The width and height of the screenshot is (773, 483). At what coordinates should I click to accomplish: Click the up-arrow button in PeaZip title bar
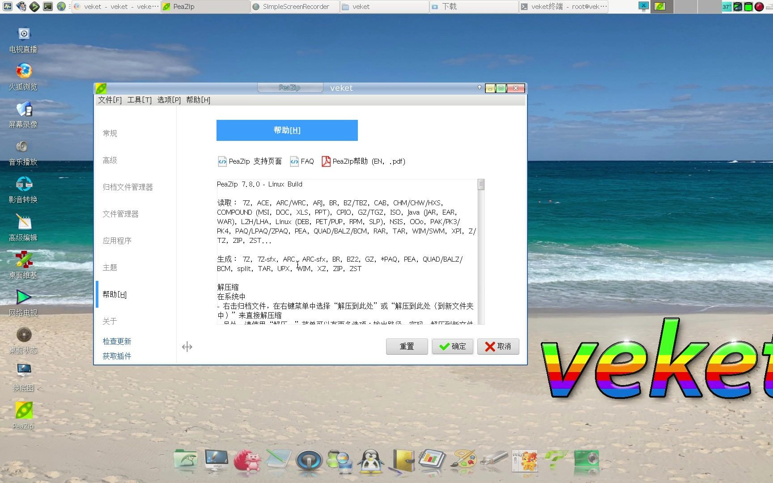click(x=480, y=88)
